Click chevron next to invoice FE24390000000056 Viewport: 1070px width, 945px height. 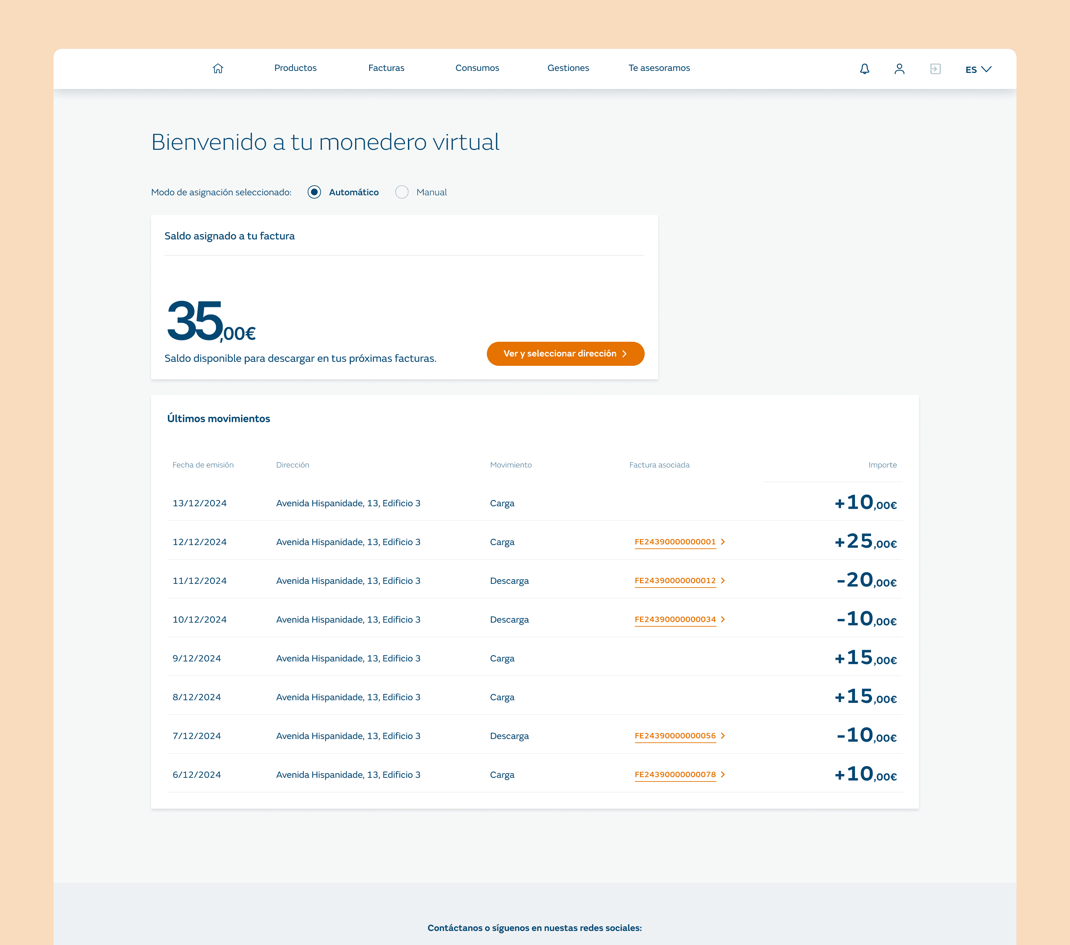[723, 736]
